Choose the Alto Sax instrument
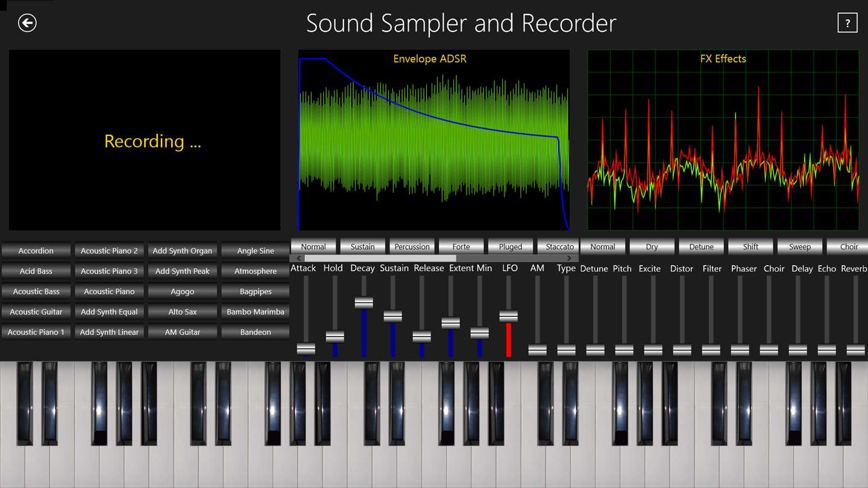 (x=182, y=311)
